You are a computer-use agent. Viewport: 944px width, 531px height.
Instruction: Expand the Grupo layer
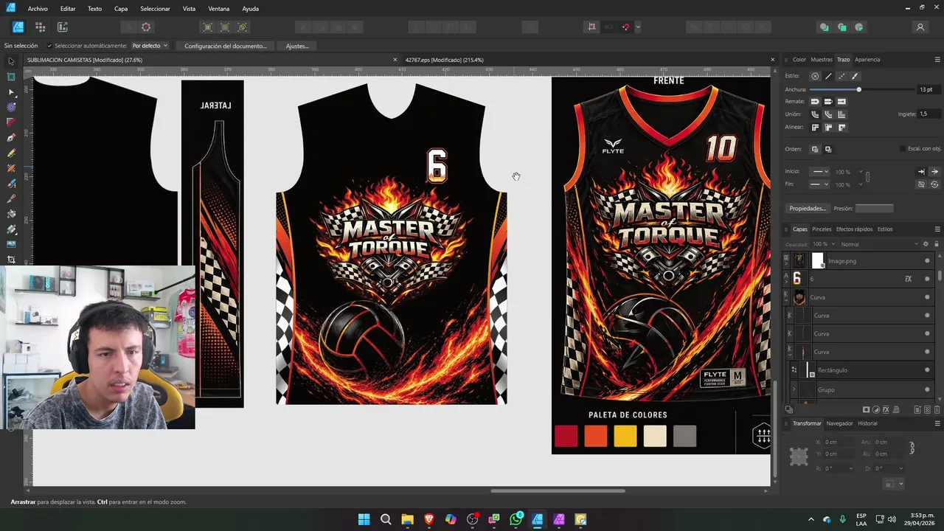[794, 389]
